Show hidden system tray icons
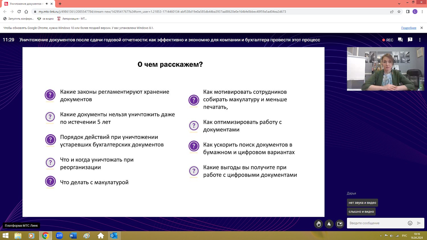Viewport: 427px width, 240px height. 381,235
